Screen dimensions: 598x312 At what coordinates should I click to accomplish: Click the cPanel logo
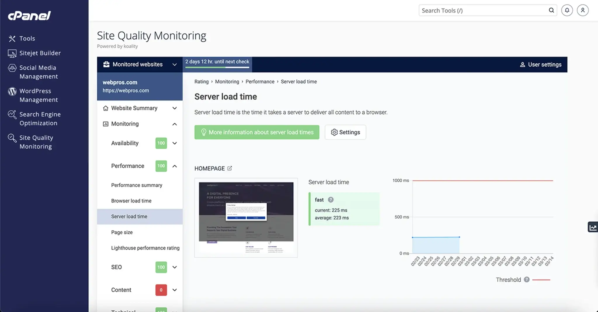(x=29, y=16)
